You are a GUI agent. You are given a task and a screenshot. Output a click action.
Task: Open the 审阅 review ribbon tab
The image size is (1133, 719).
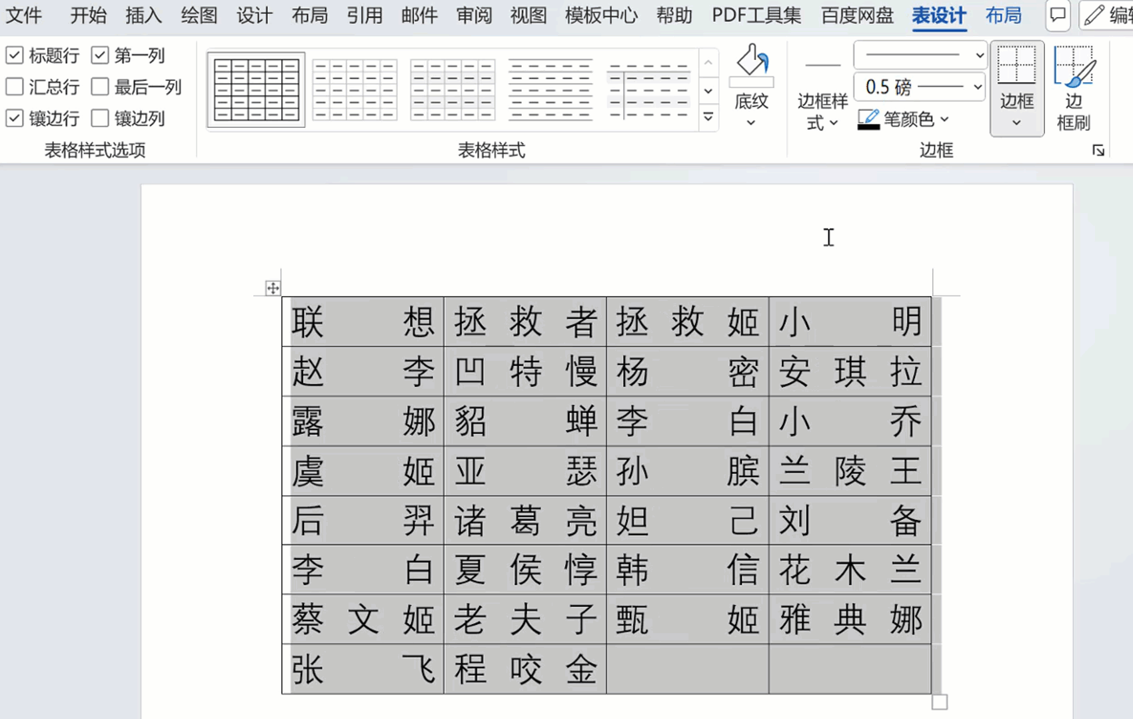point(473,15)
